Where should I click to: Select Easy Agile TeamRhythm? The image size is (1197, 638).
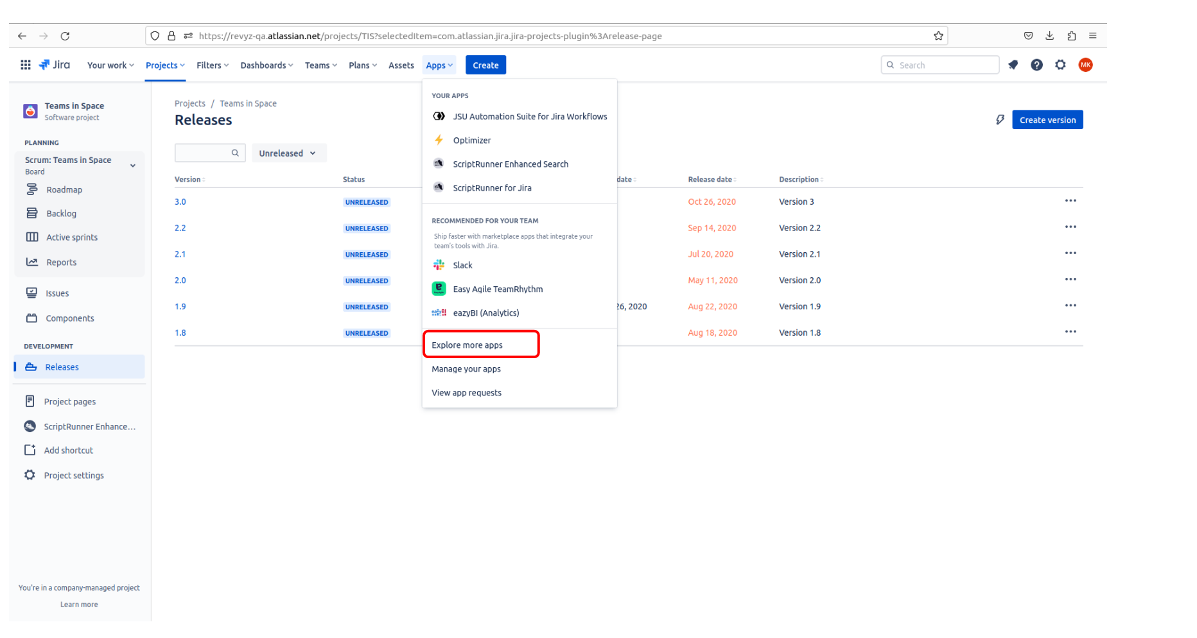(520, 289)
